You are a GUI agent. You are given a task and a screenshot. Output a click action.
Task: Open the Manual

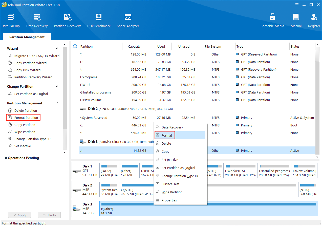click(x=296, y=21)
